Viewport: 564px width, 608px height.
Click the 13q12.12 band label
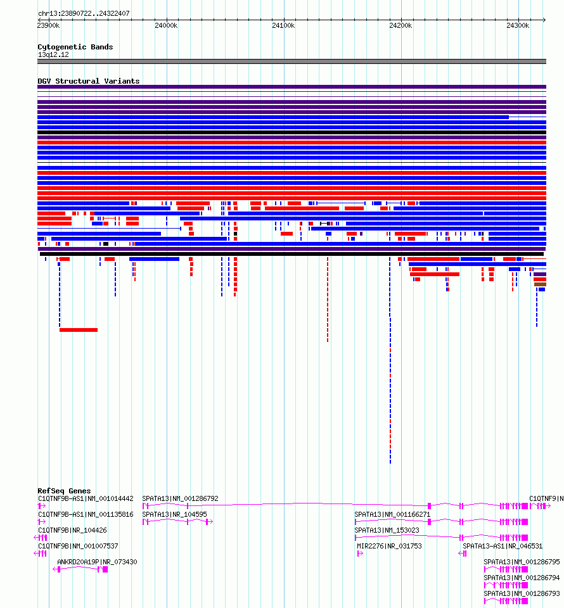53,54
